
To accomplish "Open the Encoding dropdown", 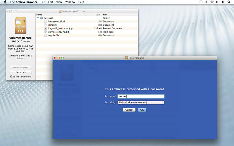I will click(x=141, y=102).
